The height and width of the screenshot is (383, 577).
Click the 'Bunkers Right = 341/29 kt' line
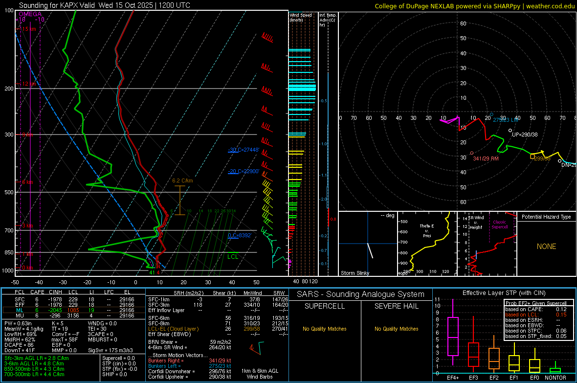[190, 361]
